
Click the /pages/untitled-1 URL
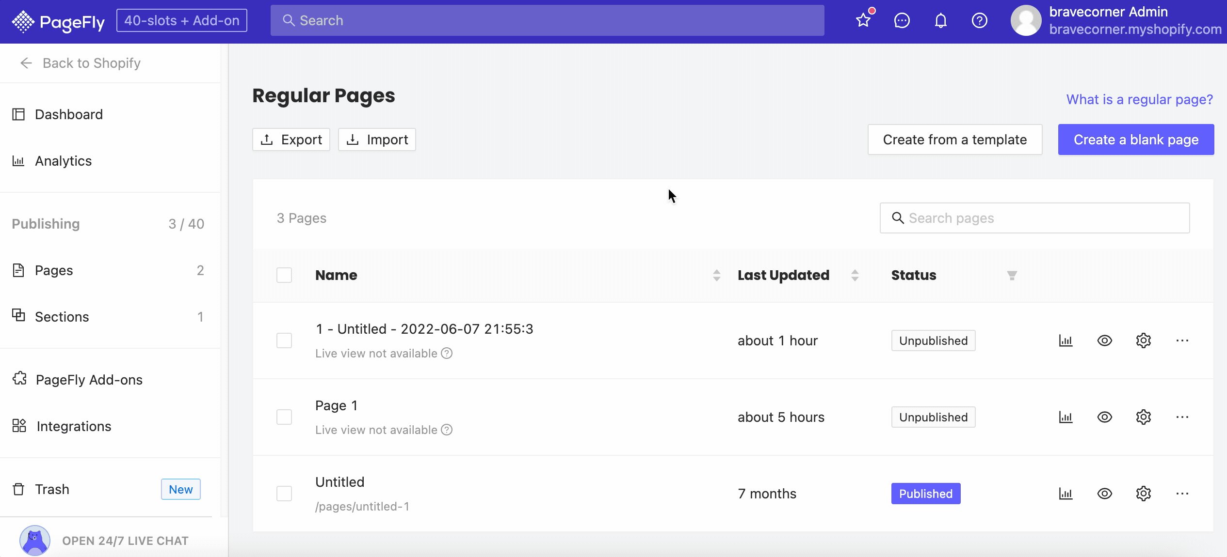(362, 506)
